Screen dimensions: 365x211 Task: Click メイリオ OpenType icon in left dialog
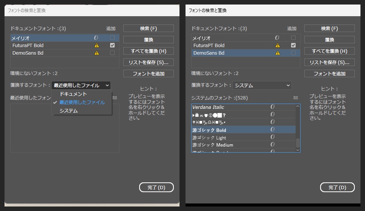[96, 38]
